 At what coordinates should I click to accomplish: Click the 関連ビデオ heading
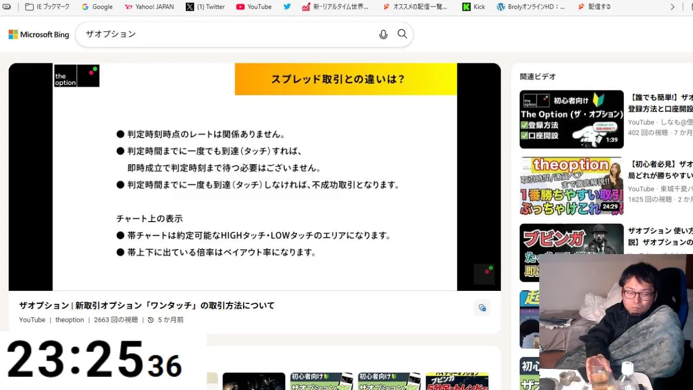[x=538, y=76]
